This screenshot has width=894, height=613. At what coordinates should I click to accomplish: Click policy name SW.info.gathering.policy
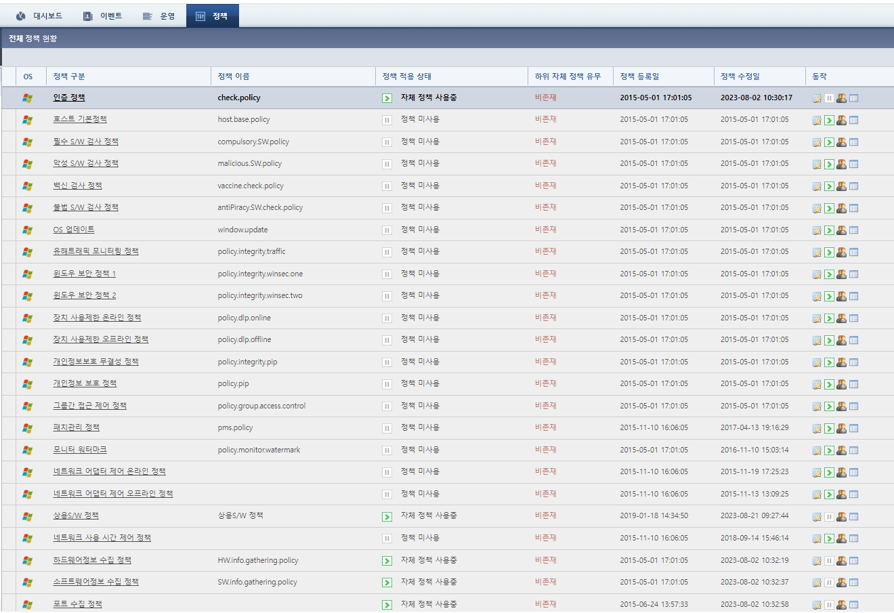(x=257, y=582)
